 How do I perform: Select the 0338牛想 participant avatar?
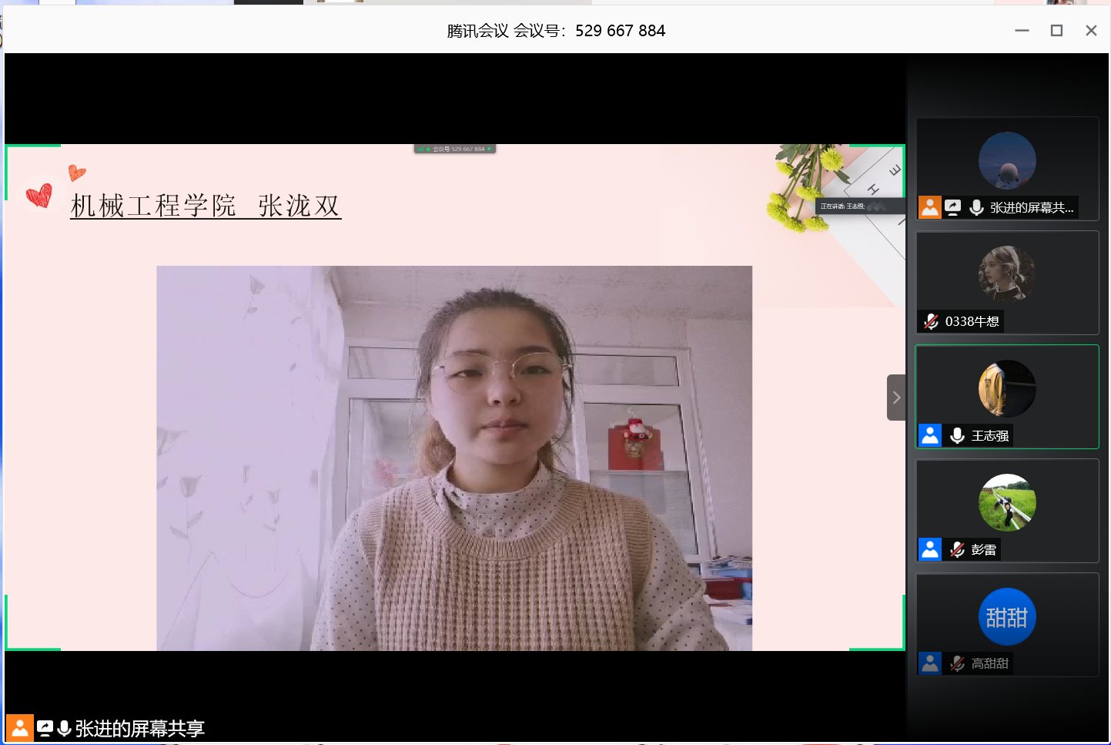pos(1006,274)
